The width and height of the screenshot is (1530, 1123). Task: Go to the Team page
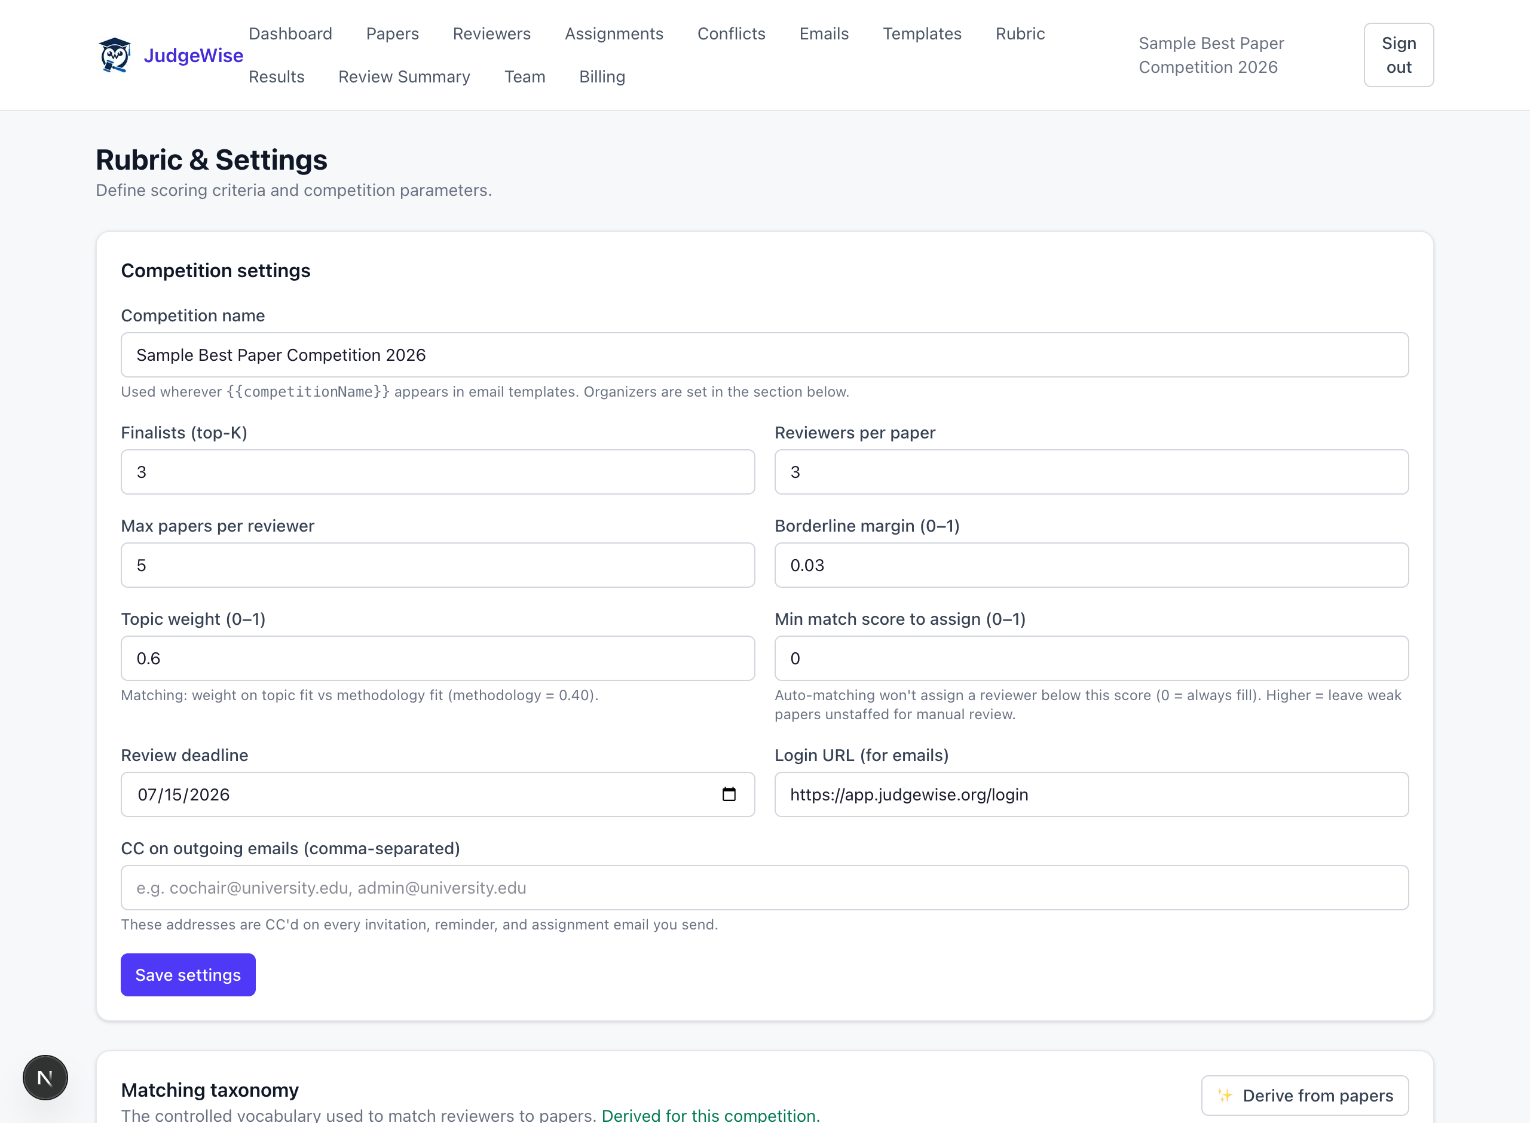tap(524, 77)
